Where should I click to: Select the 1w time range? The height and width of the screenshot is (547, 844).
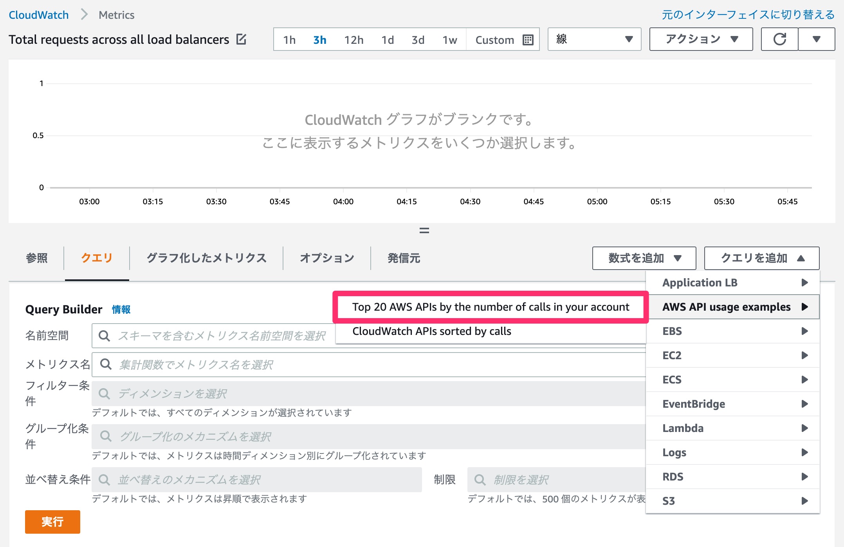point(450,40)
